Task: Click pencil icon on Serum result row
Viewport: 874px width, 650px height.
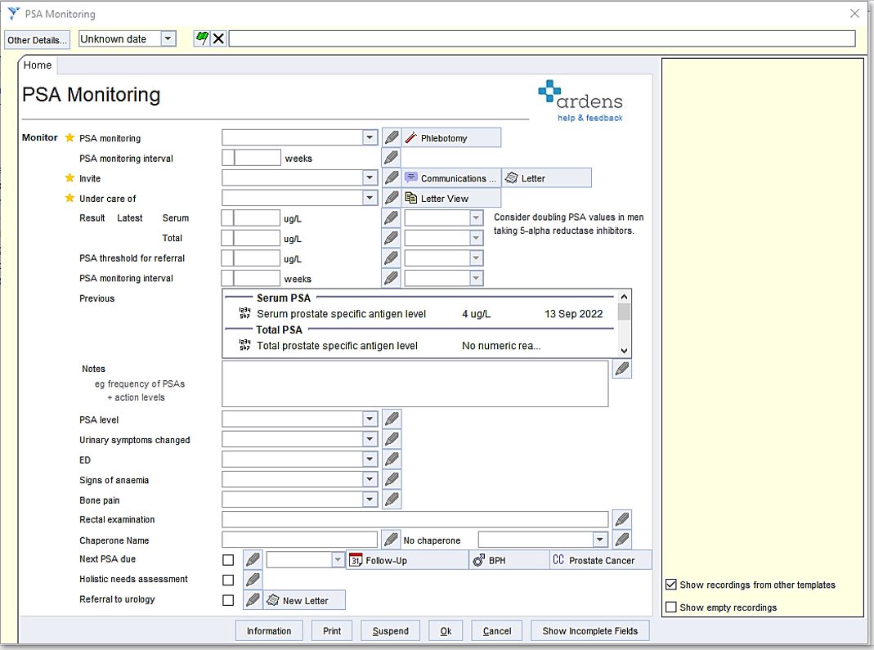Action: [392, 218]
